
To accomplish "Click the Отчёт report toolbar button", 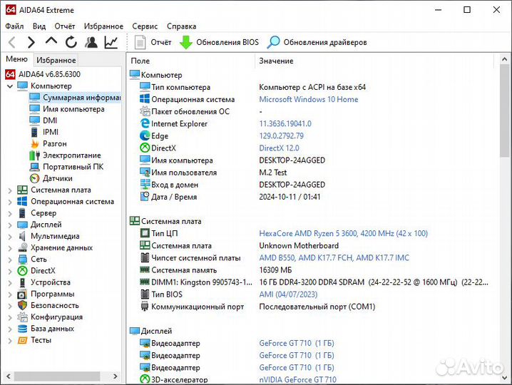I will point(153,43).
